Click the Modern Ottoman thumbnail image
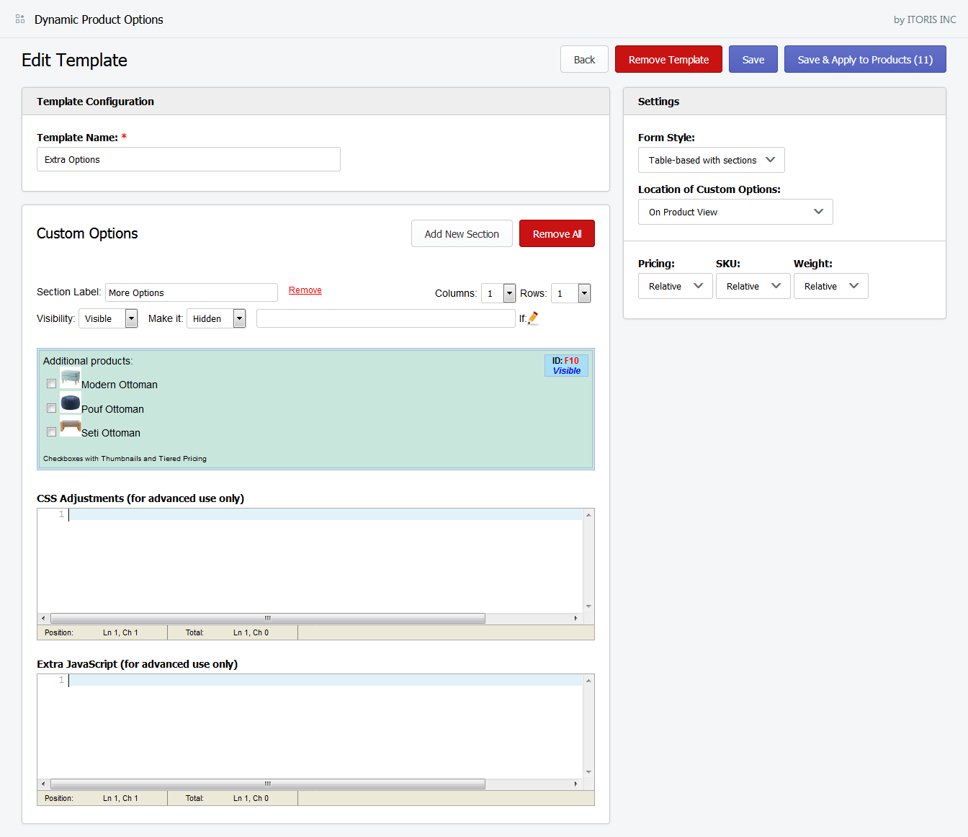This screenshot has height=837, width=968. [x=71, y=379]
